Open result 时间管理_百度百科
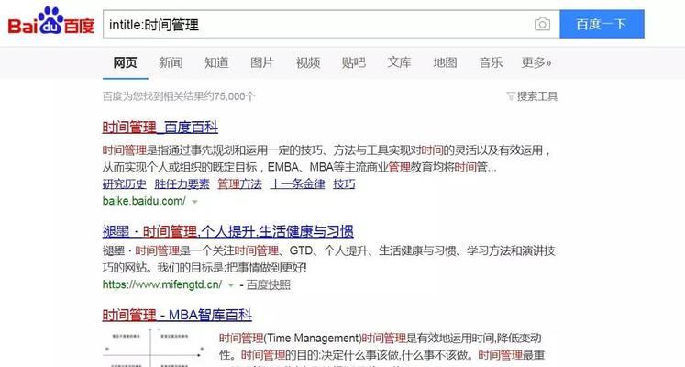The image size is (685, 367). click(x=160, y=128)
